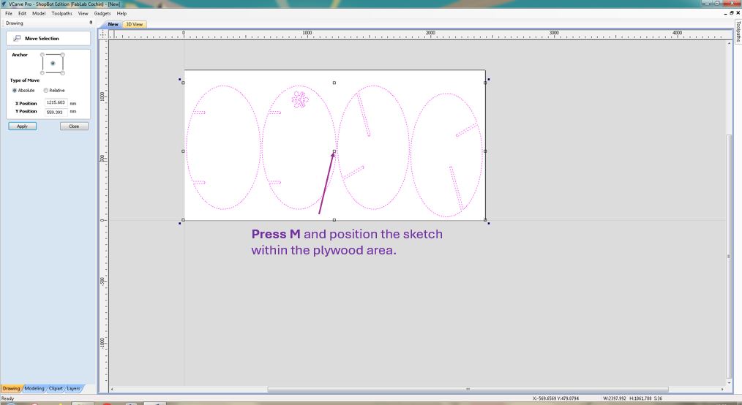The image size is (742, 405).
Task: Click the Close button in Move panel
Action: pos(74,126)
